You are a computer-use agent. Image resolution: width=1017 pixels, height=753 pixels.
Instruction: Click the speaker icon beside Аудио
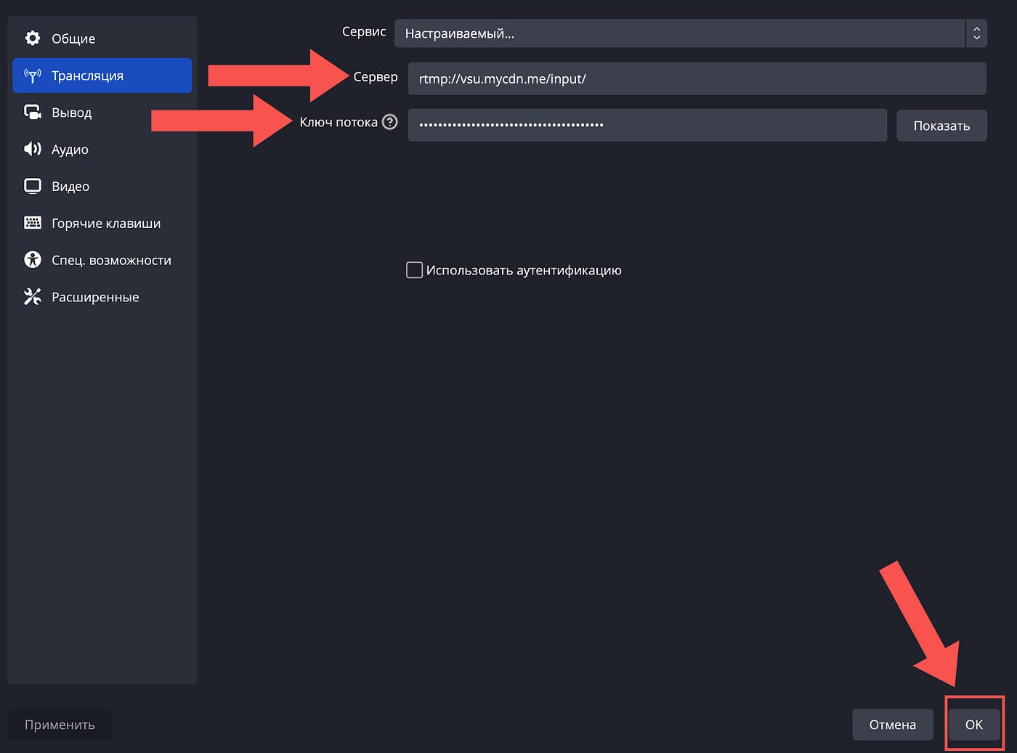tap(33, 149)
